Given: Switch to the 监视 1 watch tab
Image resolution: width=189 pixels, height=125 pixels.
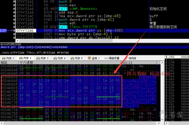Looking at the screenshot, I should click(x=94, y=58).
